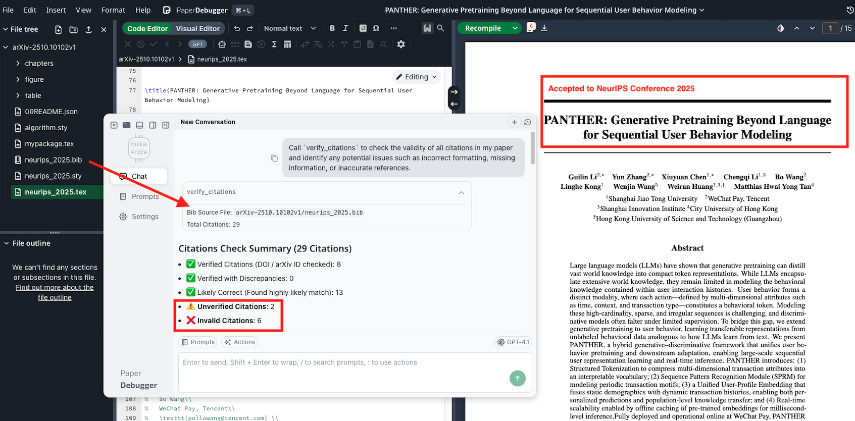Viewport: 855px width, 421px height.
Task: Open Recompile options dropdown arrow
Action: click(x=515, y=28)
